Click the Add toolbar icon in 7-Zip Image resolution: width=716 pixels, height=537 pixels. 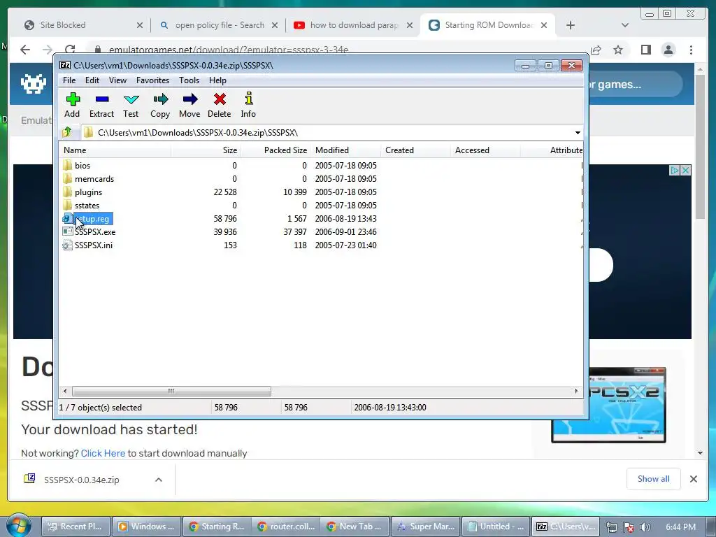coord(72,105)
